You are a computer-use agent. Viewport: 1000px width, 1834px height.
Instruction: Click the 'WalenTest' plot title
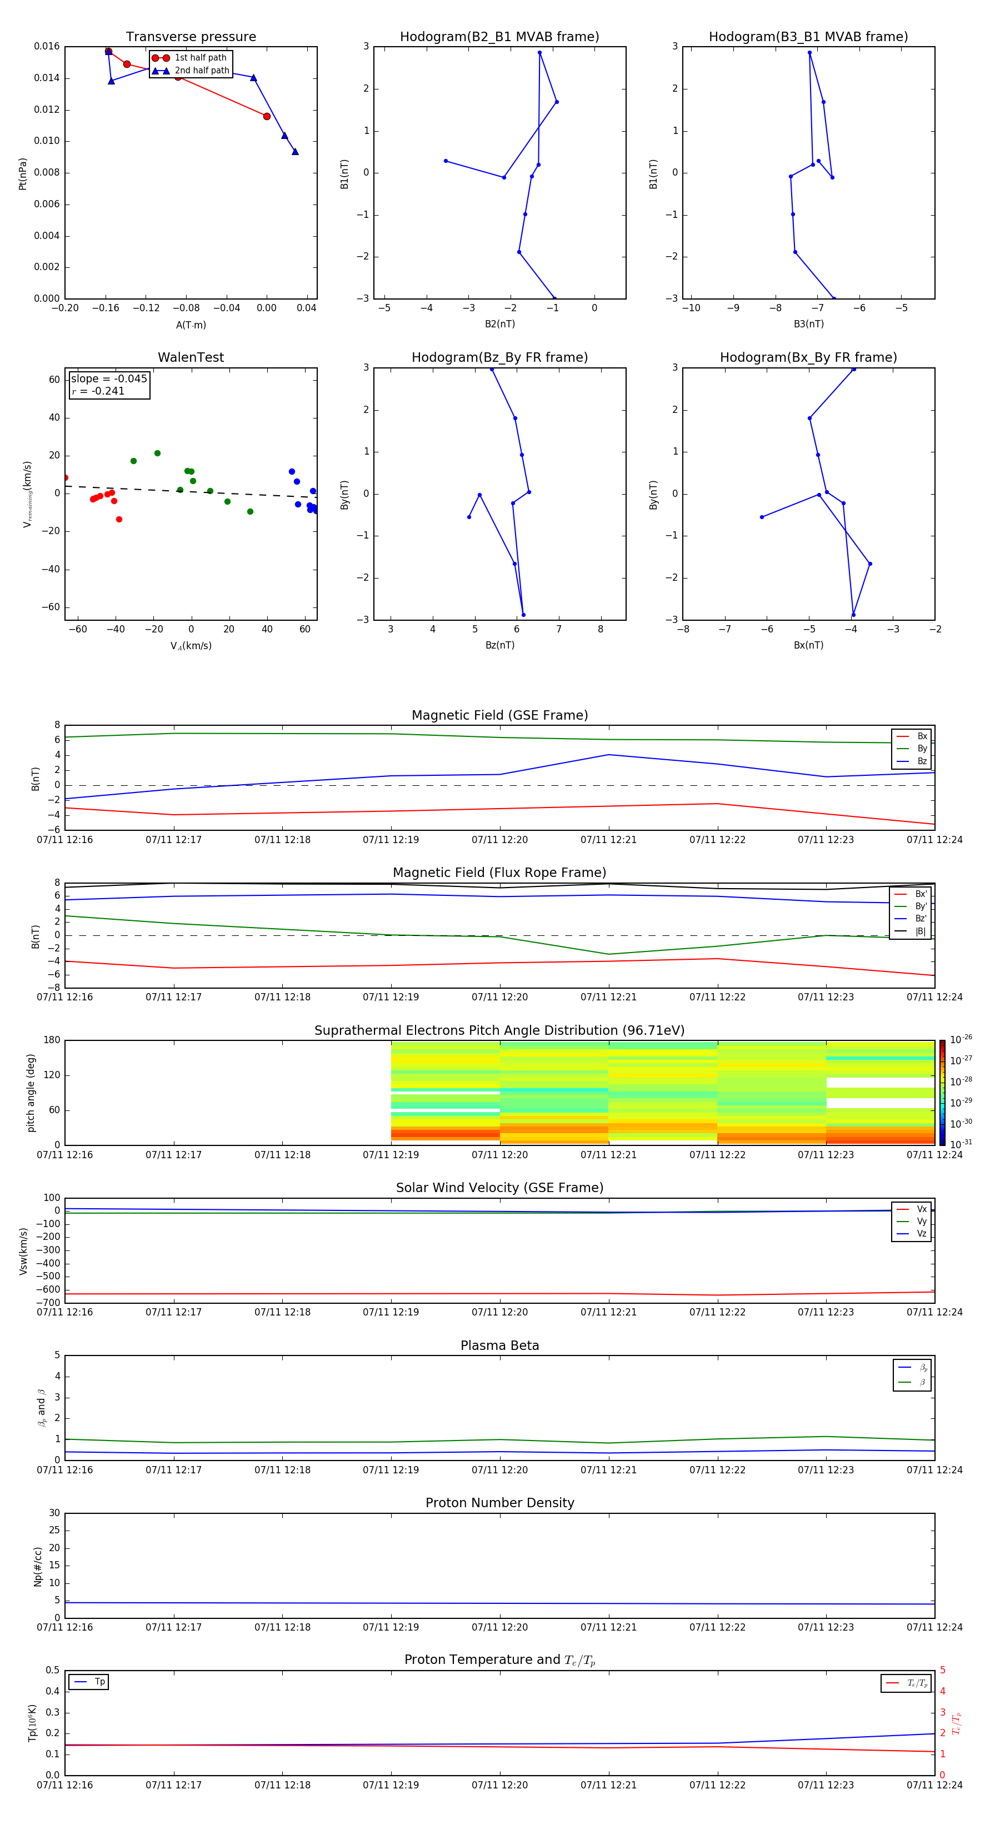[191, 357]
